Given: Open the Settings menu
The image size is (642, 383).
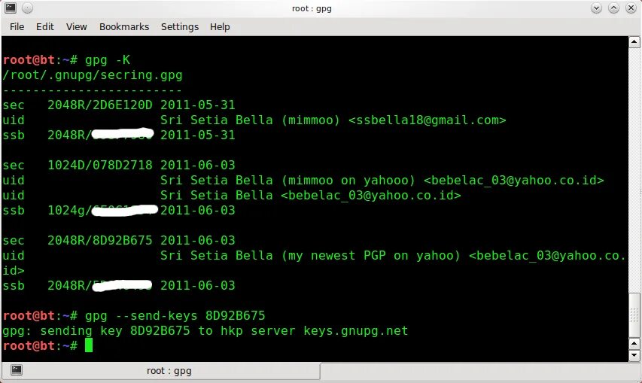Looking at the screenshot, I should point(180,26).
